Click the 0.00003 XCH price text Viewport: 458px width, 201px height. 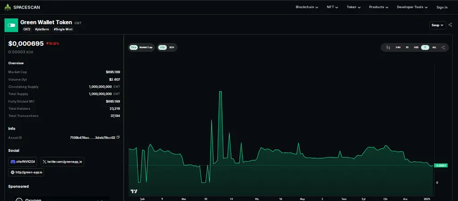click(x=21, y=52)
